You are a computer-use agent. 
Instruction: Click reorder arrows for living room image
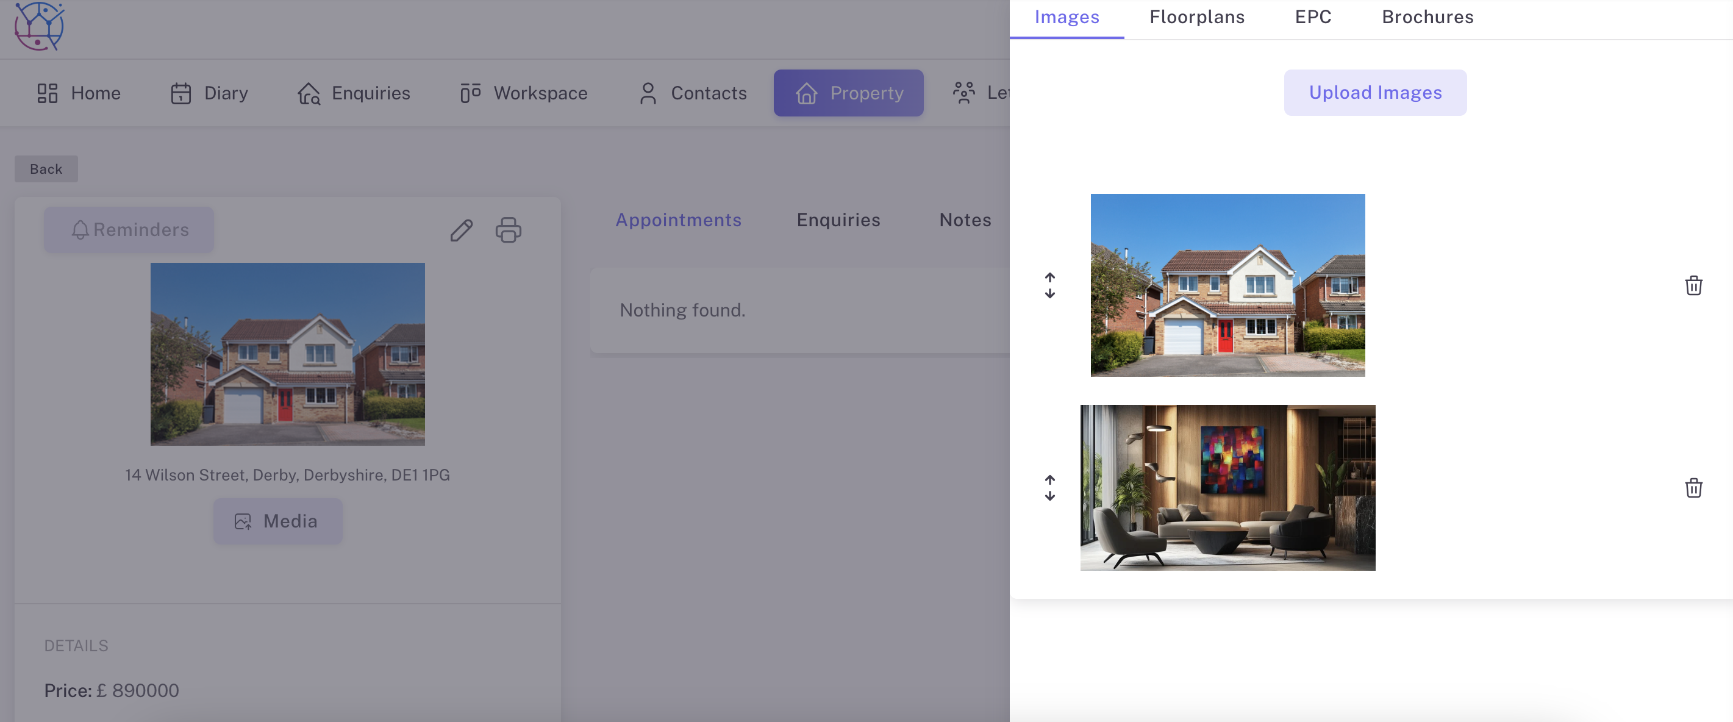coord(1049,488)
